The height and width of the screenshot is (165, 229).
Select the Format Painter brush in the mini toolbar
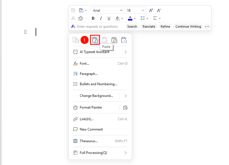pos(81,18)
